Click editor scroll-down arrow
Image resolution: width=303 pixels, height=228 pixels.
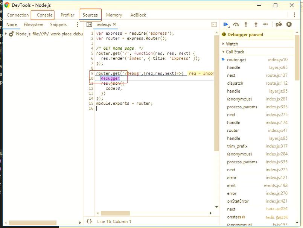coord(216,207)
